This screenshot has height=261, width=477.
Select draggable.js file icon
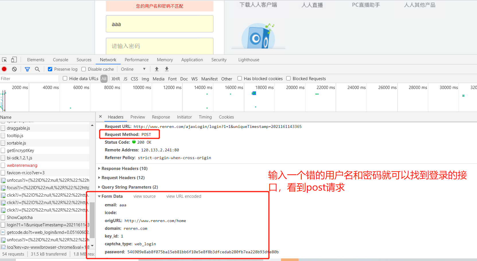coord(3,128)
